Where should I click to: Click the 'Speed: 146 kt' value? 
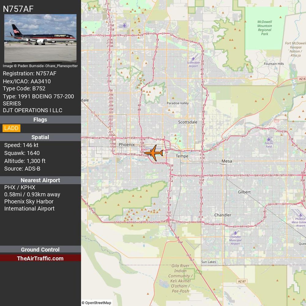[x=21, y=145]
